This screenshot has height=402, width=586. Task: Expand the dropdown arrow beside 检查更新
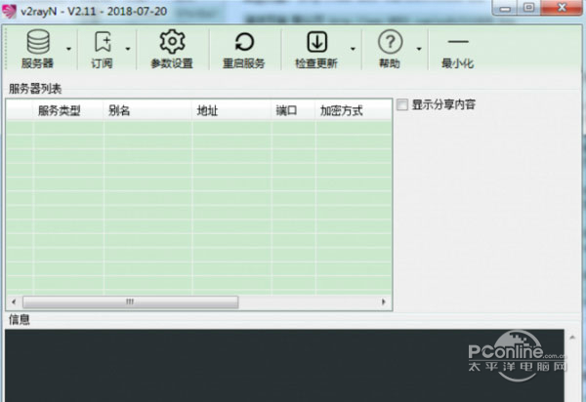[x=353, y=49]
